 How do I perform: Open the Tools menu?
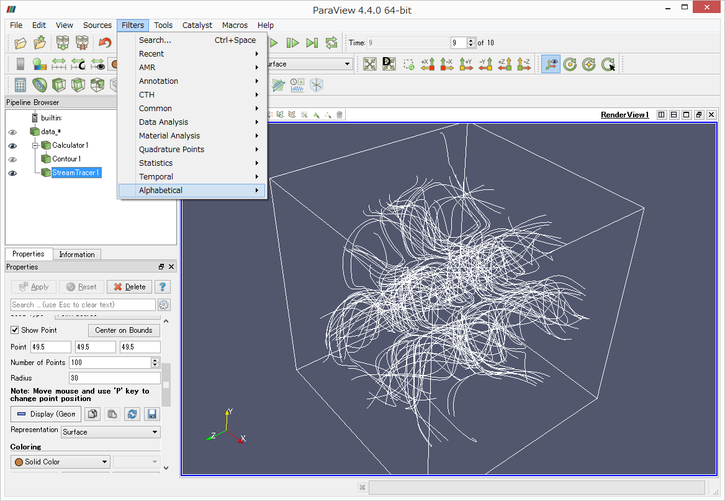coord(163,25)
